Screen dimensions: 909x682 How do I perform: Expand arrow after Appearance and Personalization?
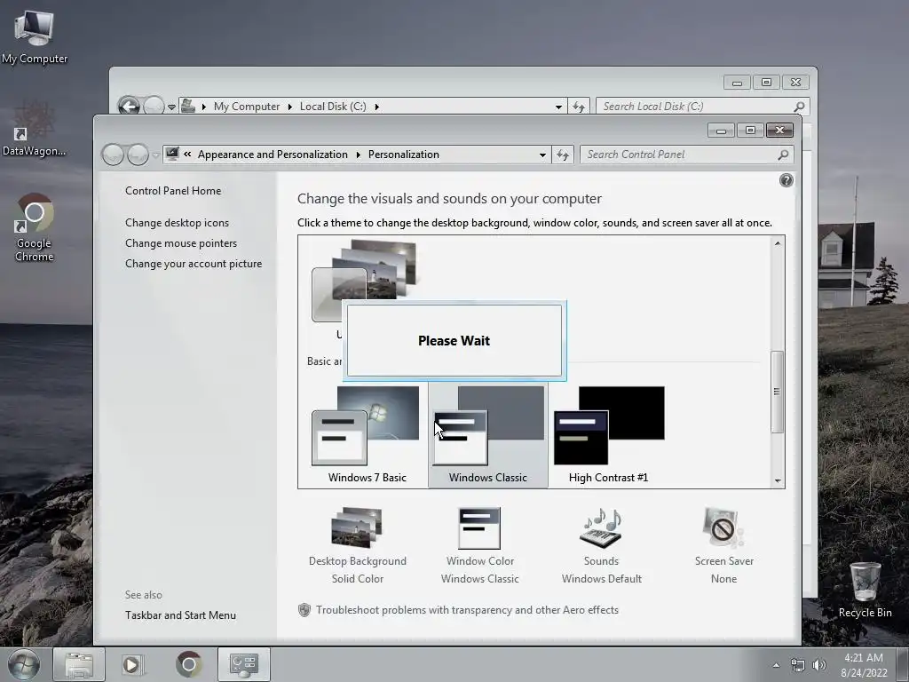[x=359, y=155]
